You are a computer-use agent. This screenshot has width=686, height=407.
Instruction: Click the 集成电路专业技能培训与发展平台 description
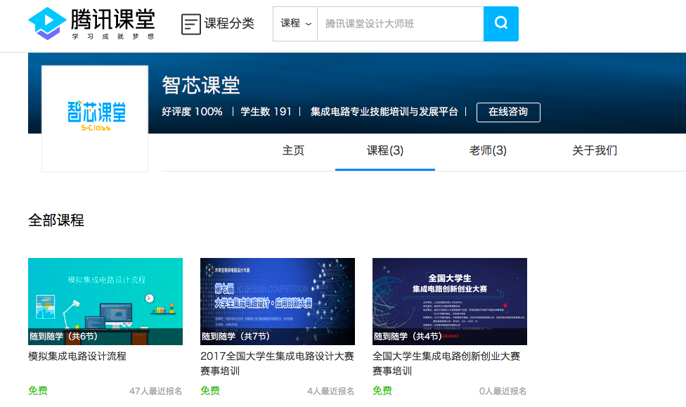click(x=384, y=112)
